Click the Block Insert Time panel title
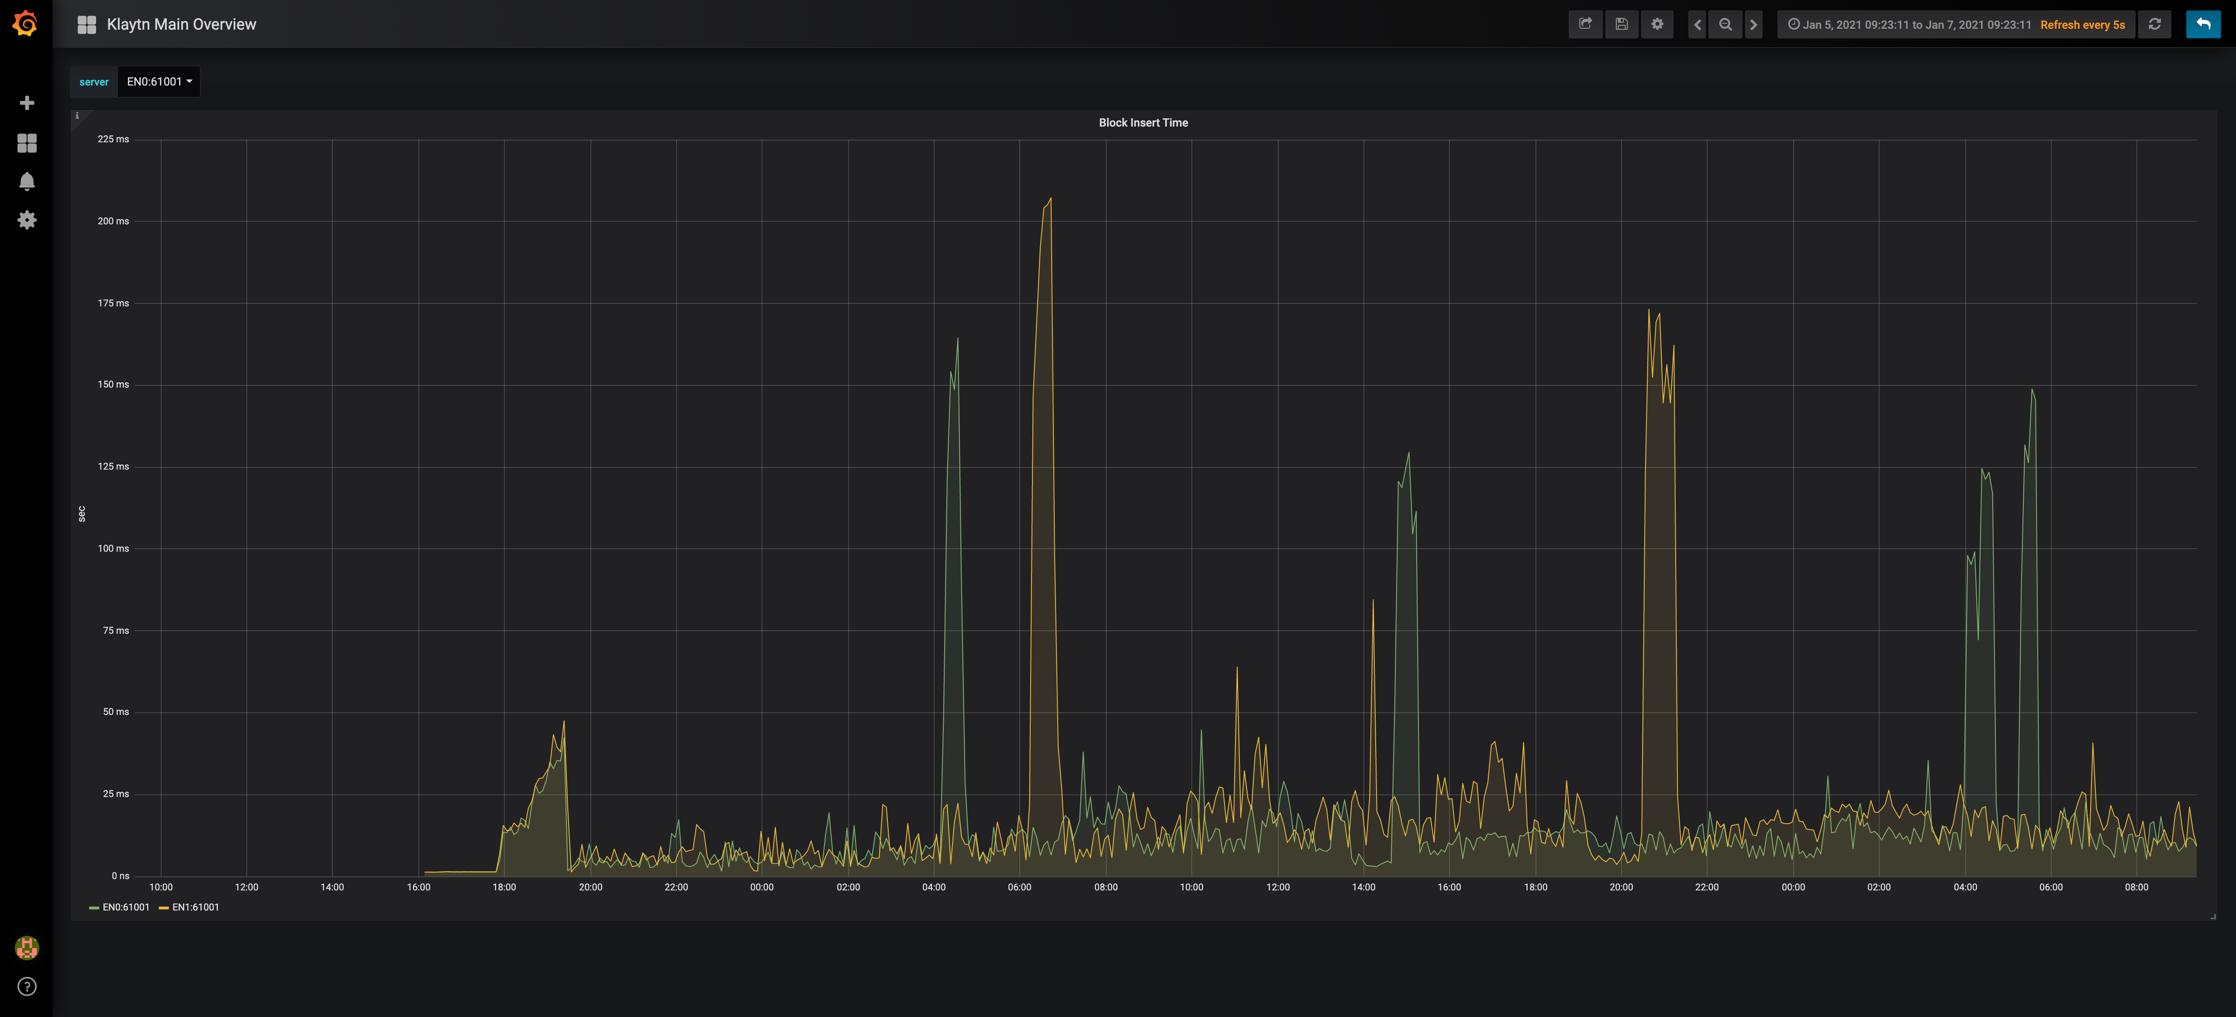Image resolution: width=2236 pixels, height=1017 pixels. [1142, 122]
